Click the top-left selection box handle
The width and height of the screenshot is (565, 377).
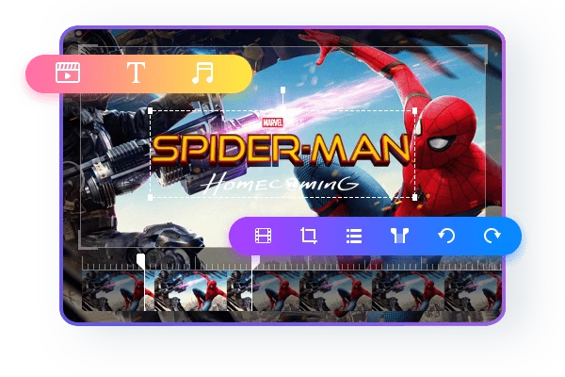pos(151,110)
